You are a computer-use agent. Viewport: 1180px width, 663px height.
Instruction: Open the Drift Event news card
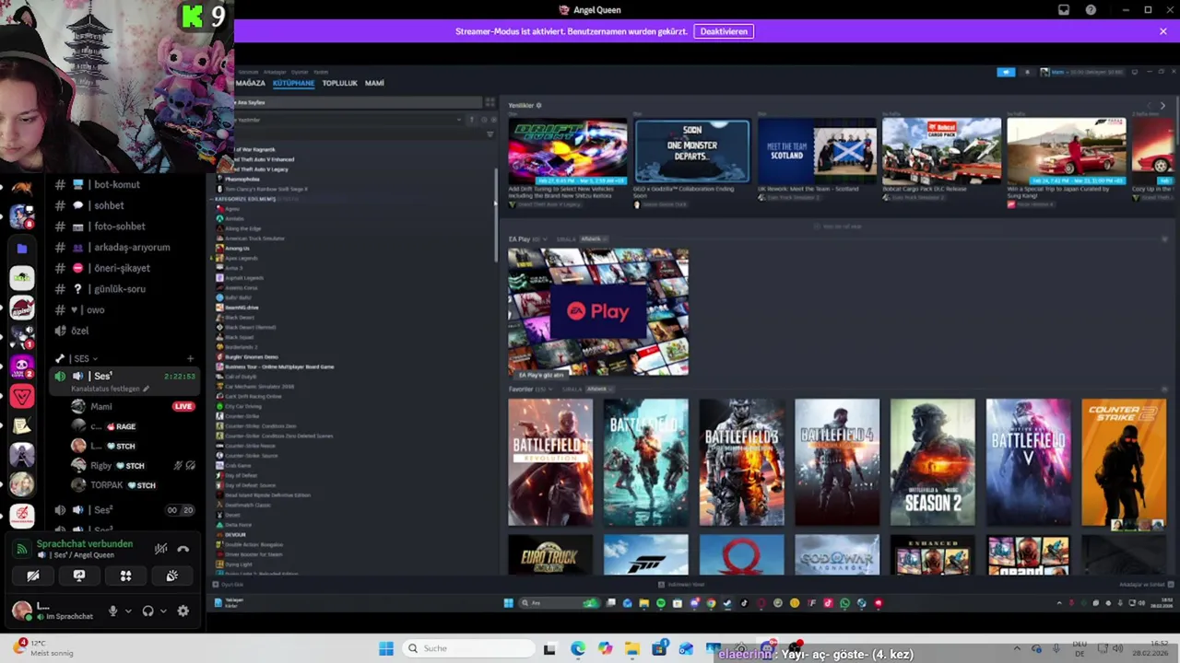(x=567, y=150)
